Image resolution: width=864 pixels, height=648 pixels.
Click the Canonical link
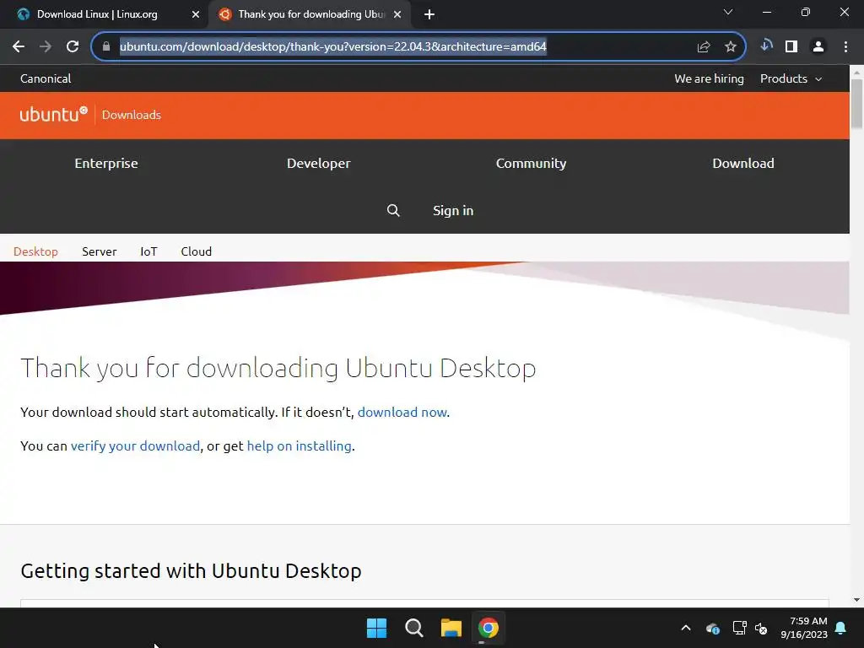[x=46, y=78]
